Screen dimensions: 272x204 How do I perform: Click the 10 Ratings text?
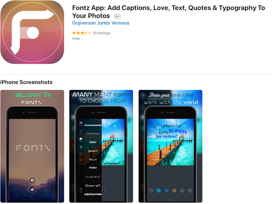click(102, 33)
